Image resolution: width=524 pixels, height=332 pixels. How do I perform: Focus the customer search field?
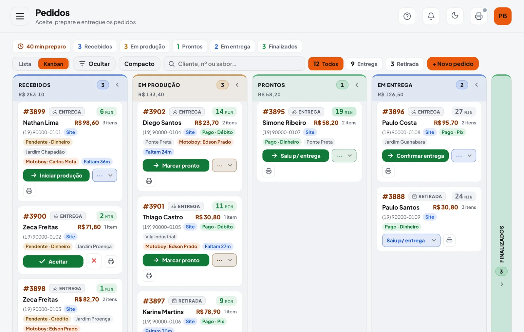(x=234, y=64)
